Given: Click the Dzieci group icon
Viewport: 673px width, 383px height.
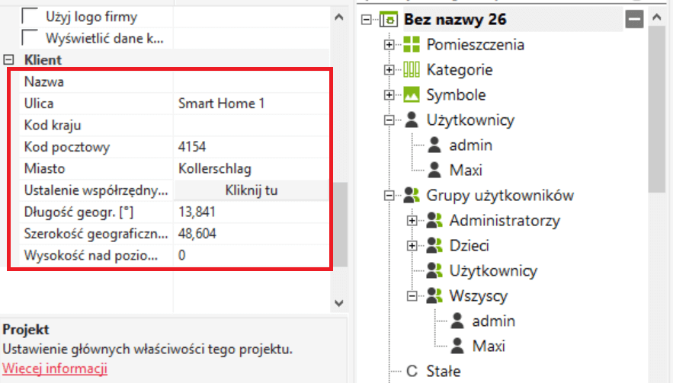Looking at the screenshot, I should point(434,246).
